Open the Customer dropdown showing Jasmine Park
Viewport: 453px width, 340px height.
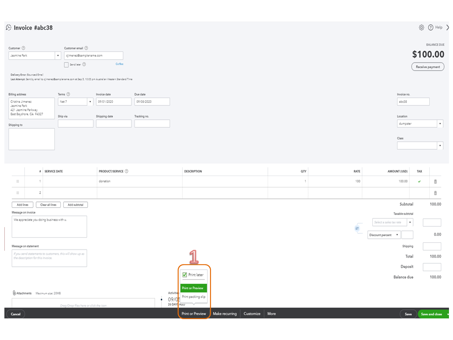[x=57, y=55]
